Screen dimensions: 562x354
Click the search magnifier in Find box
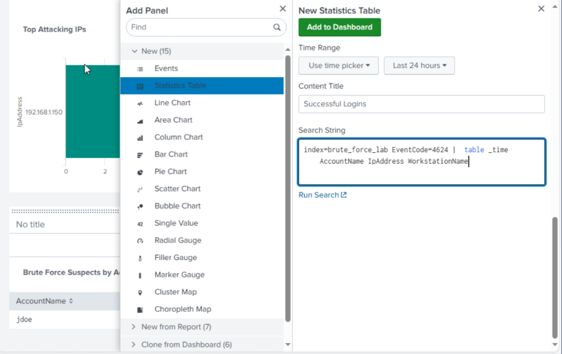277,27
